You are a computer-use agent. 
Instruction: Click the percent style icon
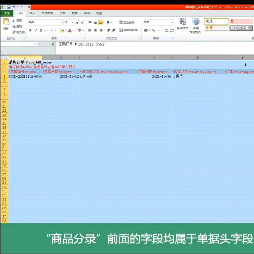pyautogui.click(x=153, y=30)
